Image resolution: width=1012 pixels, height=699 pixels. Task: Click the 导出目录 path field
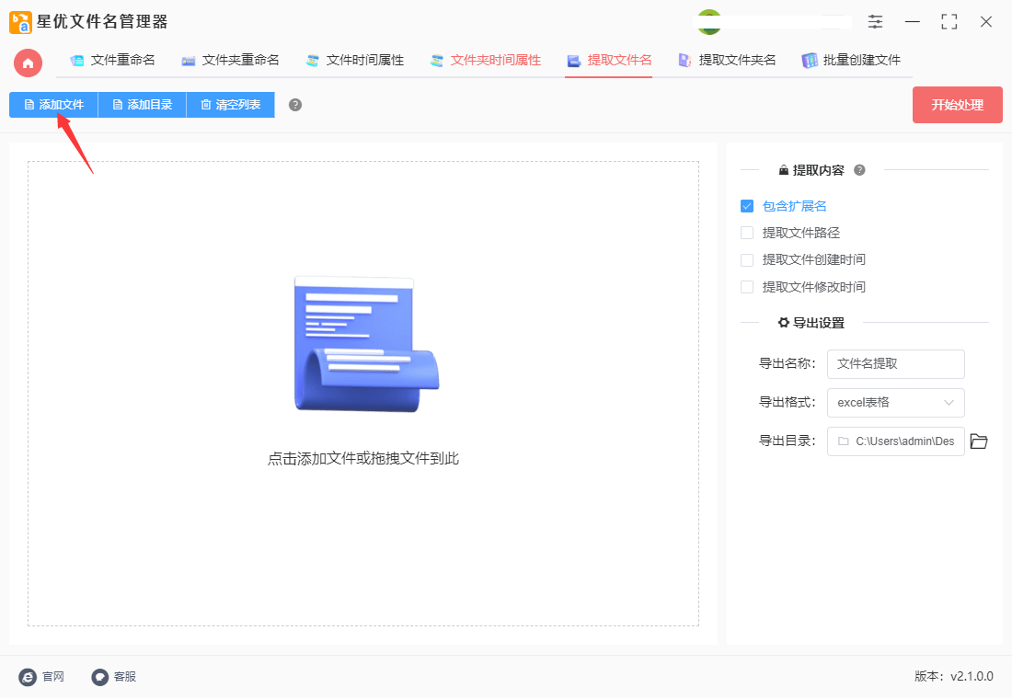pyautogui.click(x=896, y=441)
